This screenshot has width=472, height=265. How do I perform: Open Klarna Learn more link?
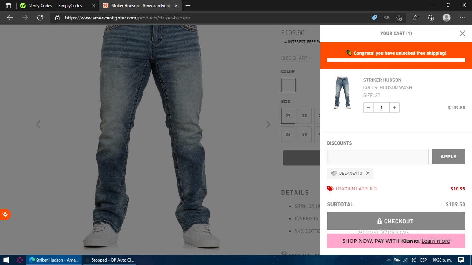[435, 241]
